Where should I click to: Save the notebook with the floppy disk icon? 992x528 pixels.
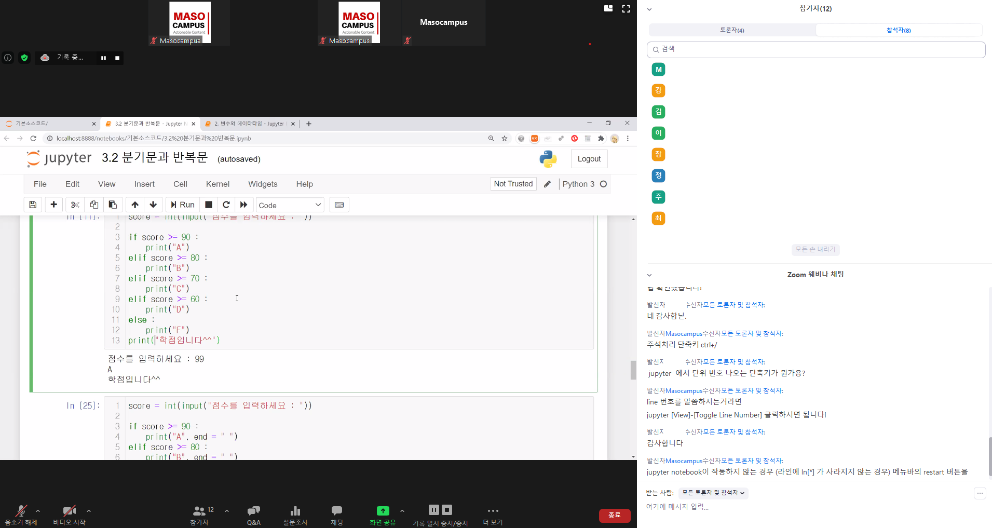point(33,205)
